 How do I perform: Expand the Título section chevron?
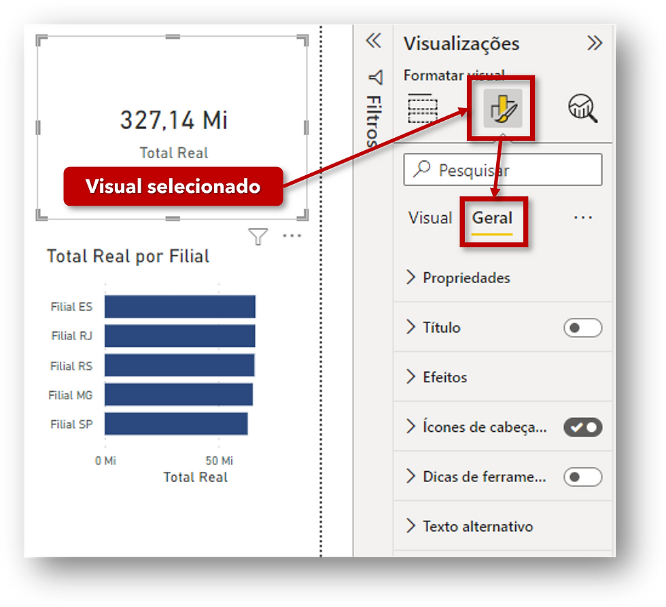(x=410, y=327)
